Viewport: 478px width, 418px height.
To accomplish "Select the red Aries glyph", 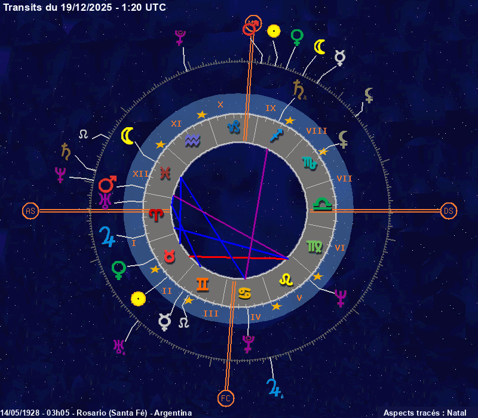I will 155,213.
